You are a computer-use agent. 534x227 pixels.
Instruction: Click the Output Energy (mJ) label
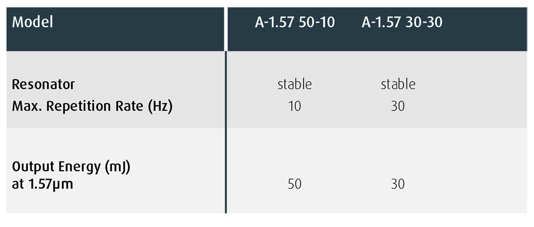[x=71, y=167]
